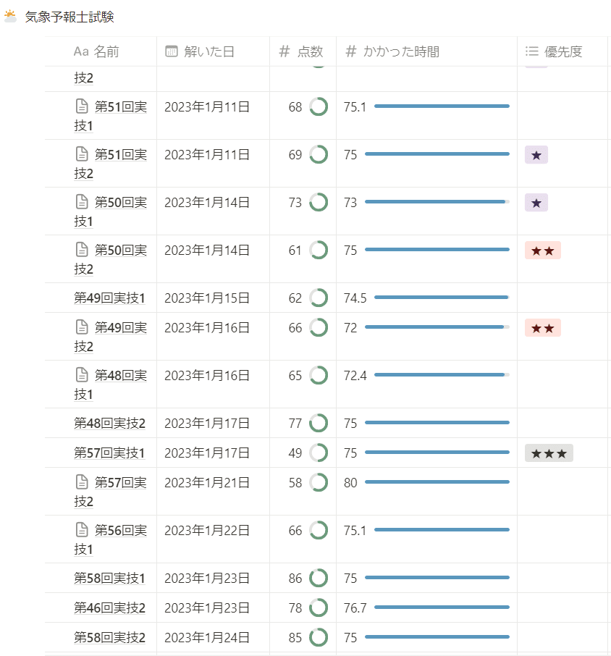Viewport: 611px width, 656px height.
Task: Open the 点数 column header menu
Action: [303, 51]
